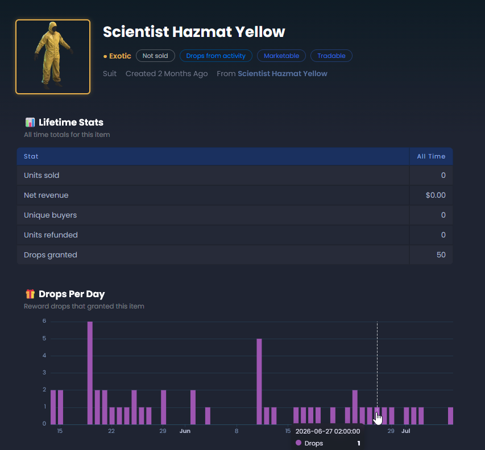Select the Net revenue row label
This screenshot has width=485, height=450.
(x=46, y=195)
